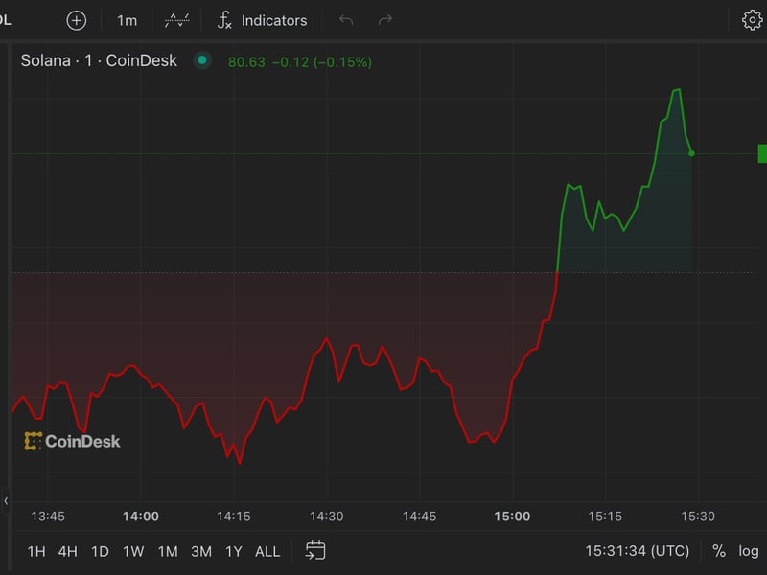Click the green price label on the scale
The height and width of the screenshot is (575, 767).
pyautogui.click(x=761, y=153)
